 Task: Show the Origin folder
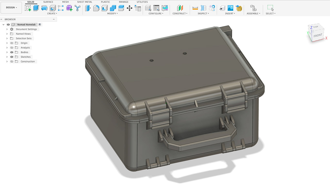click(x=12, y=43)
